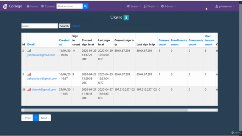Sort table by Email column

coord(31,45)
